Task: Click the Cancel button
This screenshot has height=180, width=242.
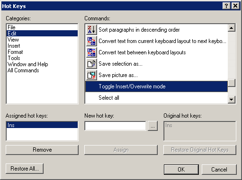Action: pyautogui.click(x=219, y=170)
